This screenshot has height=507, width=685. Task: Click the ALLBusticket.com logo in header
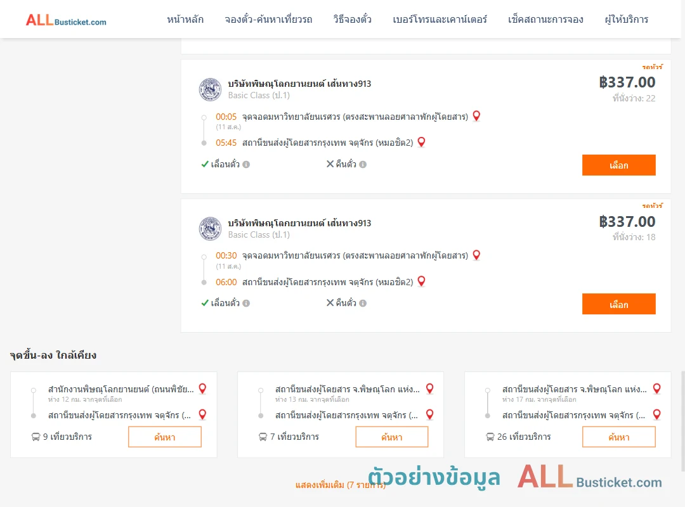(66, 20)
